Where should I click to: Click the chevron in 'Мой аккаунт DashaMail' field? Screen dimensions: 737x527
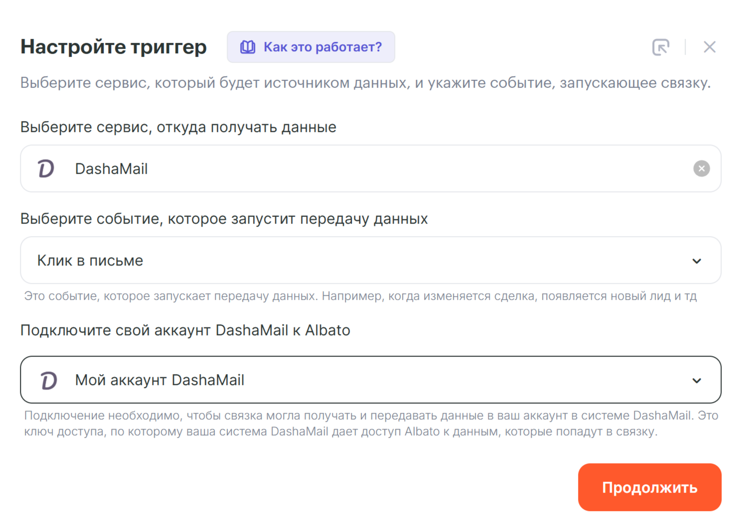697,381
